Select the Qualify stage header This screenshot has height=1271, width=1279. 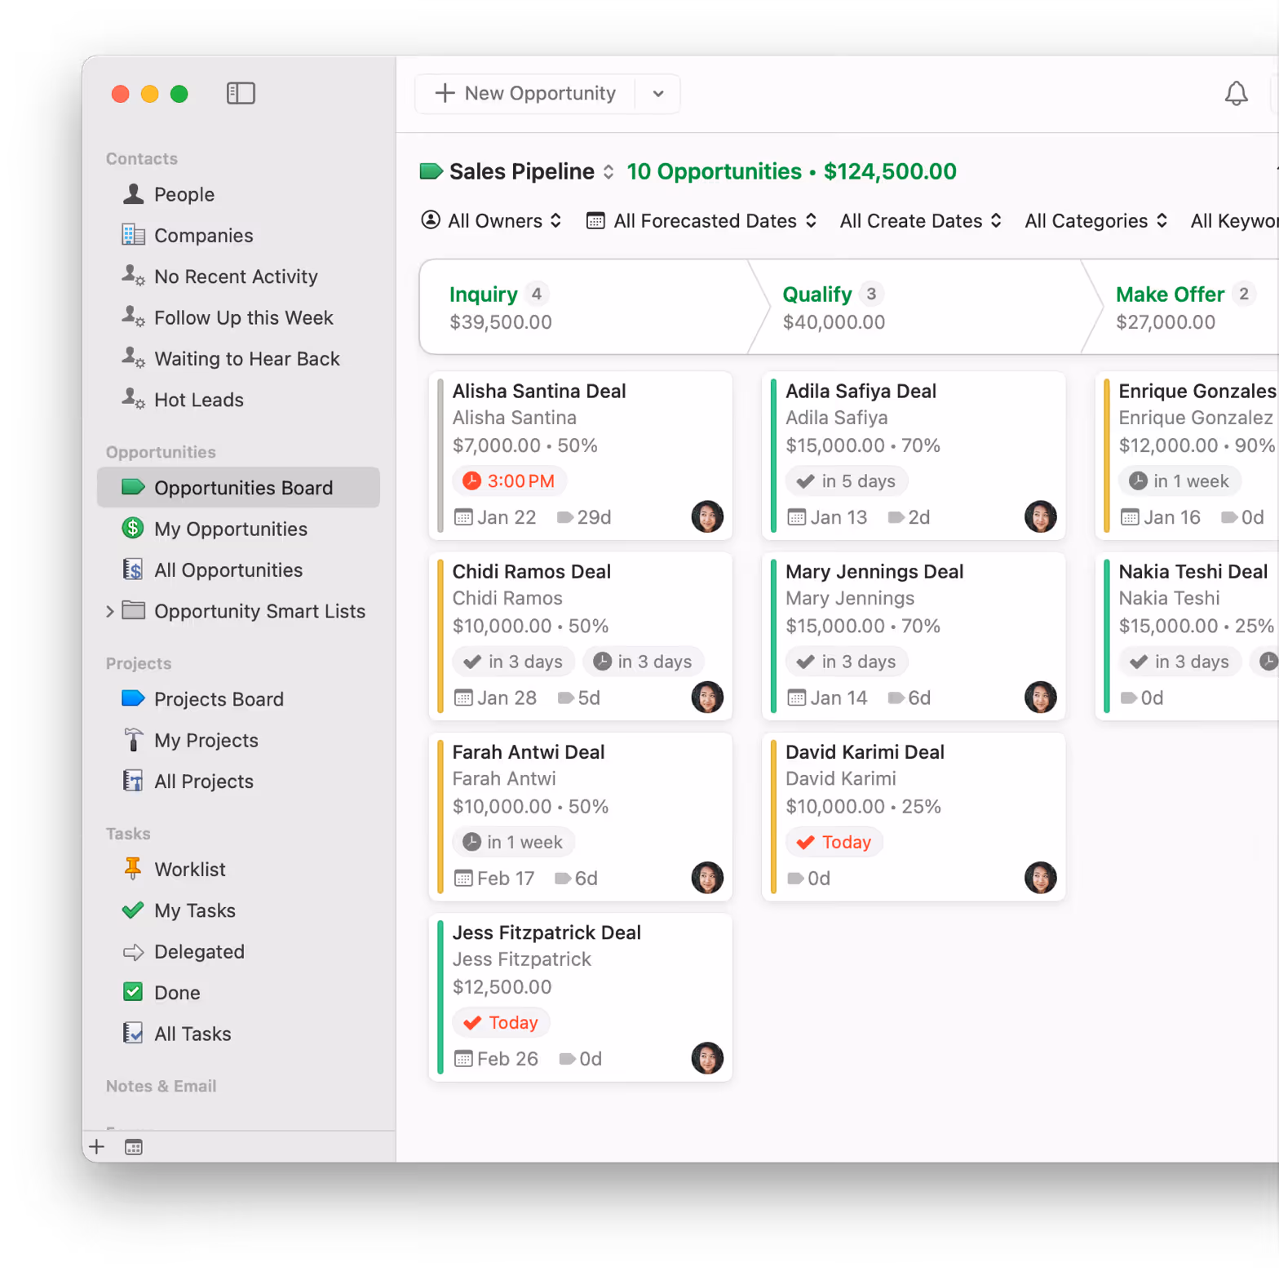click(x=925, y=307)
